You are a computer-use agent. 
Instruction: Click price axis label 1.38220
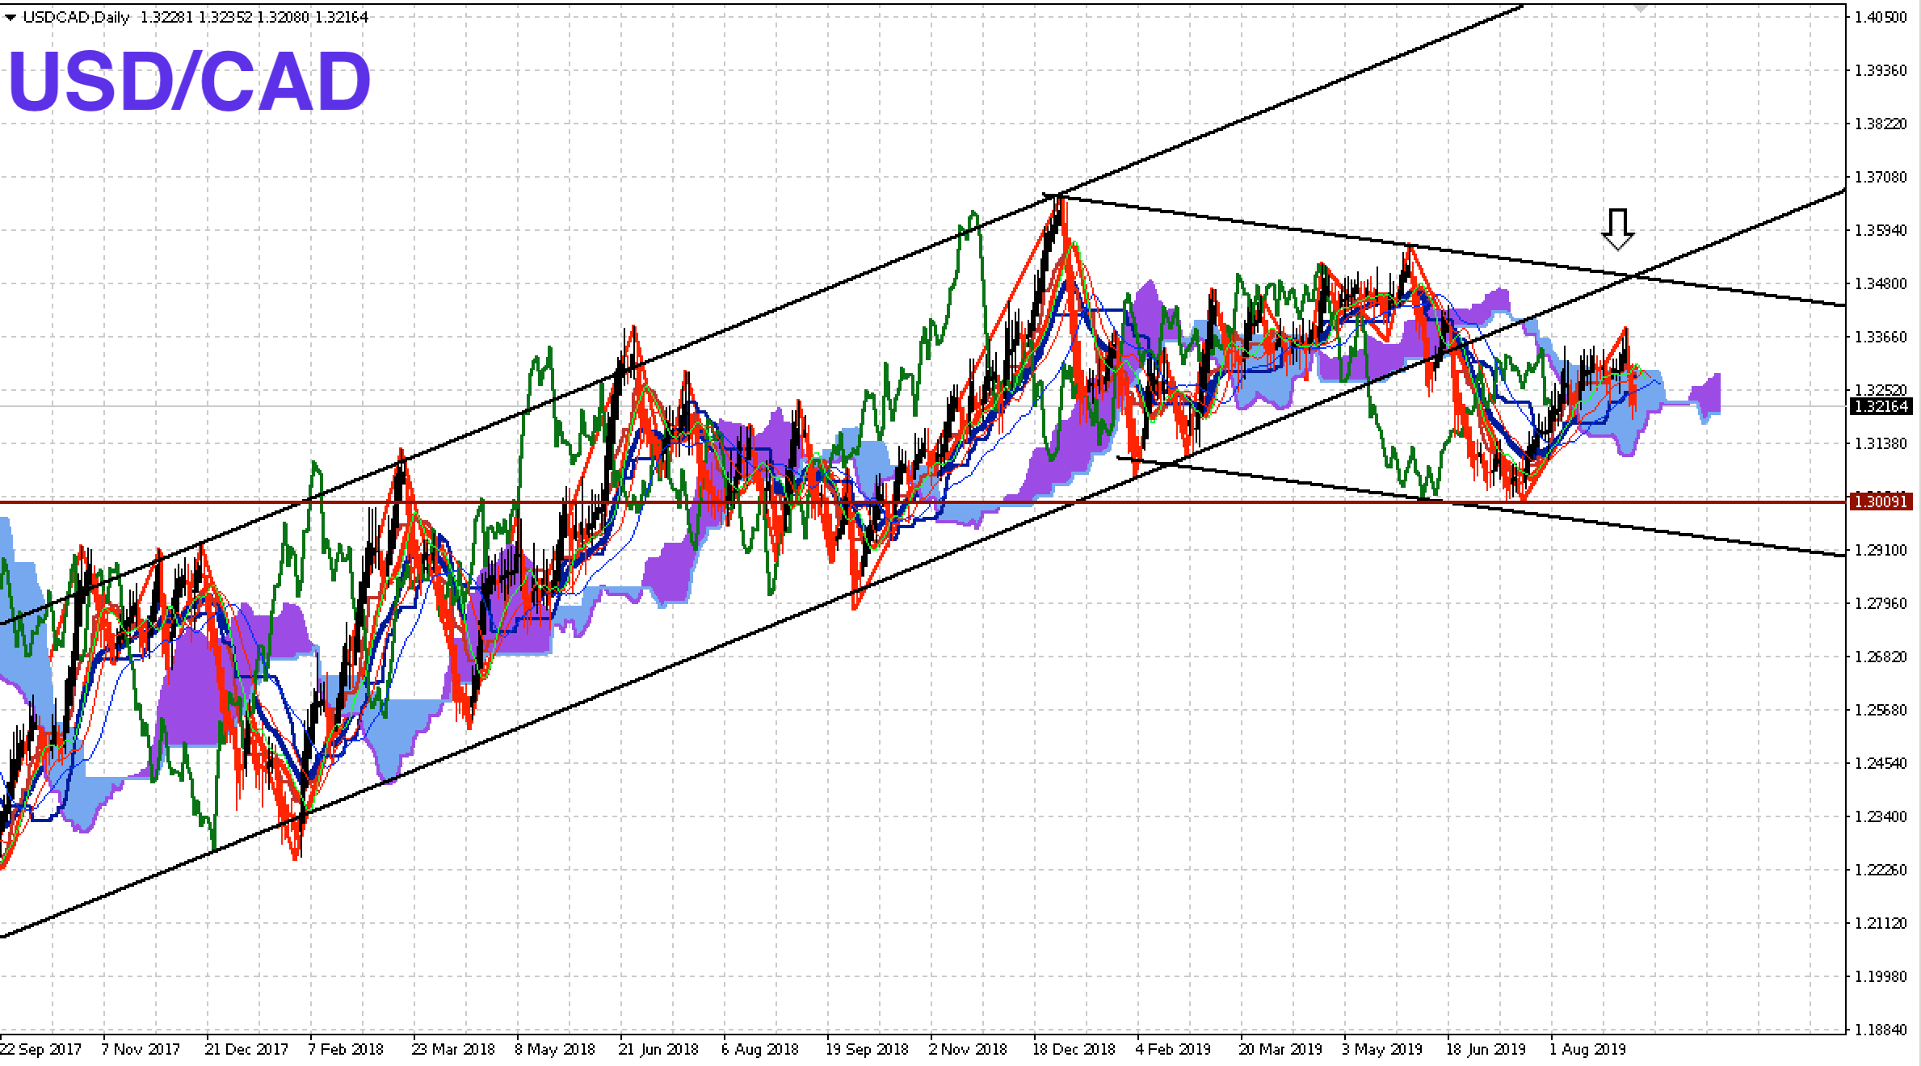click(1882, 124)
